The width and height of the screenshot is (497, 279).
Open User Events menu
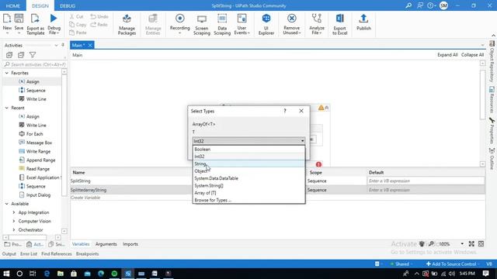coord(242,24)
